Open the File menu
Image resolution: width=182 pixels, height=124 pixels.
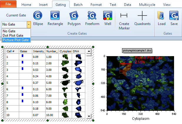pyautogui.click(x=8, y=4)
